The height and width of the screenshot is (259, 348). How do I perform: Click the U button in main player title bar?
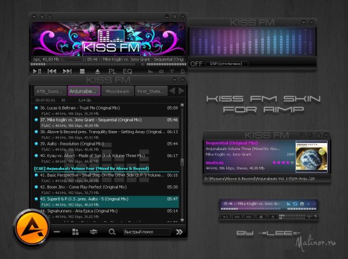coord(50,17)
